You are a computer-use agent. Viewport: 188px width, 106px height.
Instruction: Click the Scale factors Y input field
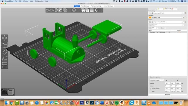pos(173,89)
